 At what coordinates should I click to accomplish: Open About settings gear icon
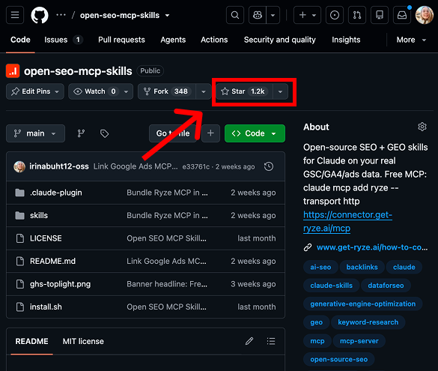pos(422,127)
